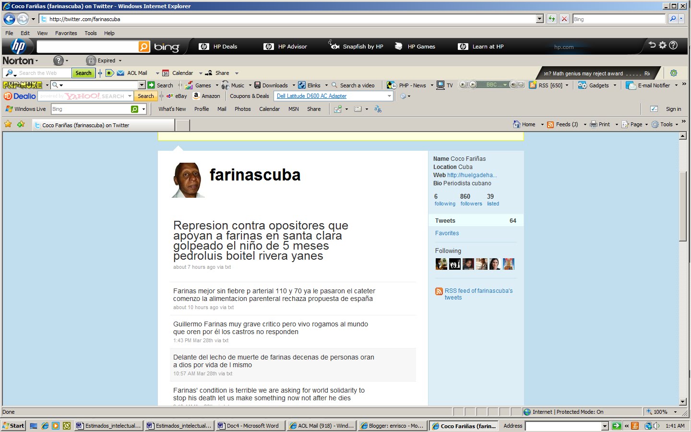691x432 pixels.
Task: Switch to AOL Mail (918) taskbar window
Action: [322, 426]
